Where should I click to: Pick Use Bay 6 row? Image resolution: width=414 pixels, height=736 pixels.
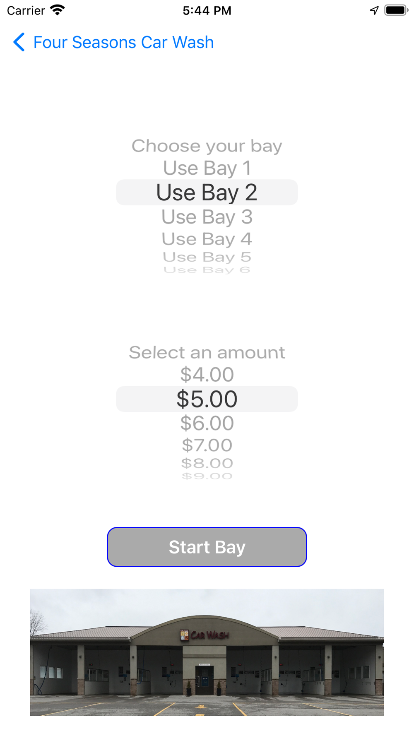[207, 270]
